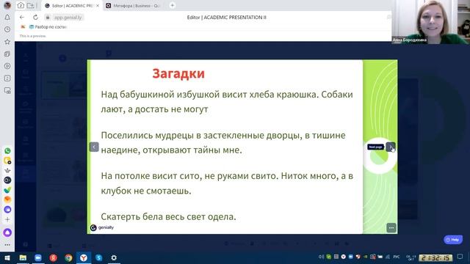This screenshot has height=264, width=470.
Task: Open the yellow messenger sidebar icon
Action: pyautogui.click(x=7, y=161)
